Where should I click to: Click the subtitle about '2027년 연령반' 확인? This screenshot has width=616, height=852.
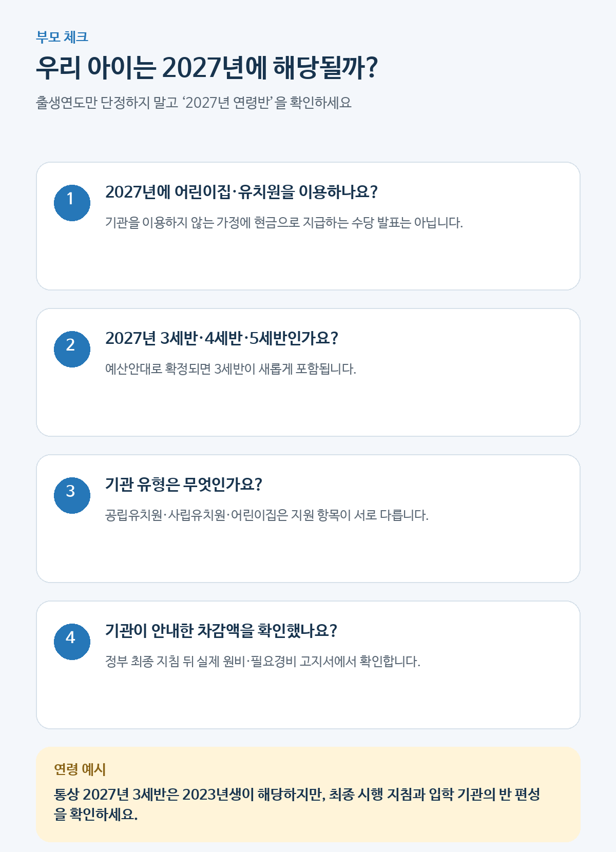pyautogui.click(x=194, y=103)
